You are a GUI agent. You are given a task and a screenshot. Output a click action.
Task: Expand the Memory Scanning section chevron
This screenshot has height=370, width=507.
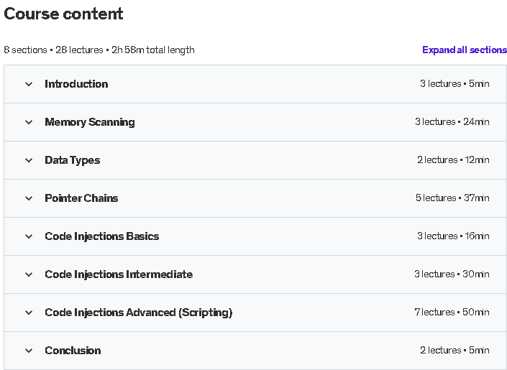coord(29,122)
